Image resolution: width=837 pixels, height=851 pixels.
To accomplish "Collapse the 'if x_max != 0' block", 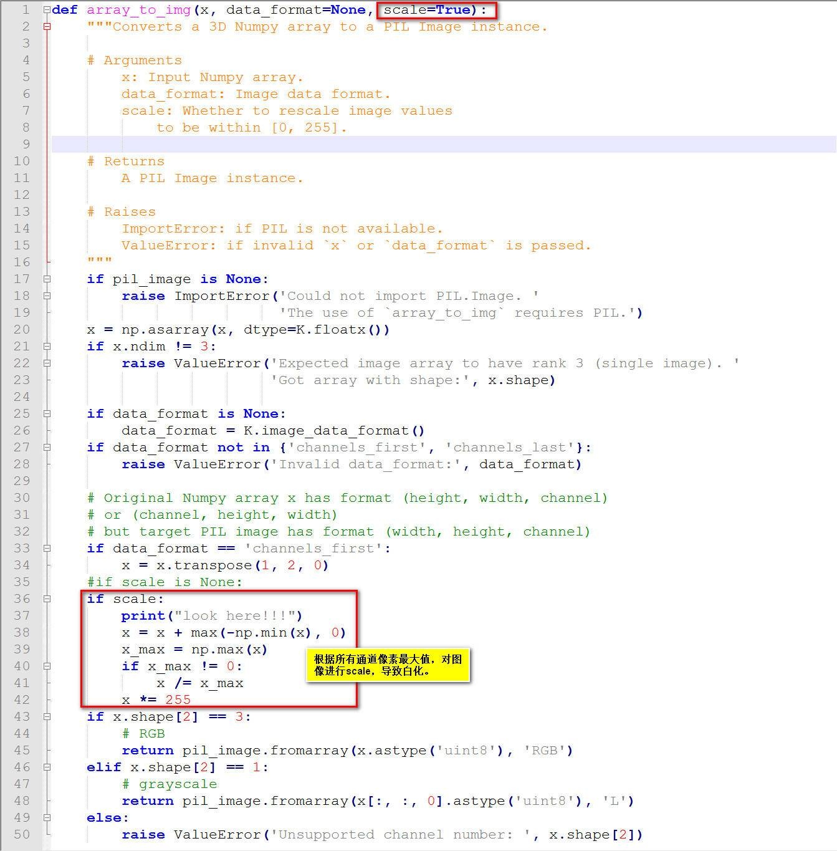I will [x=47, y=666].
